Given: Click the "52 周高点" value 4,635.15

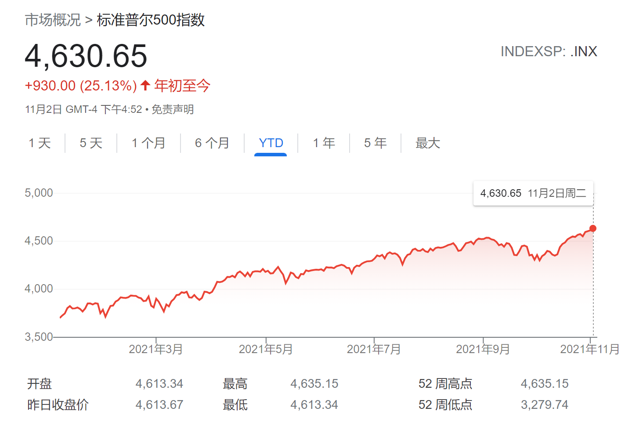Looking at the screenshot, I should [x=544, y=383].
